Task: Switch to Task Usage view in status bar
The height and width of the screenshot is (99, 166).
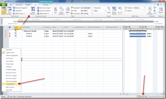Action: [141, 97]
